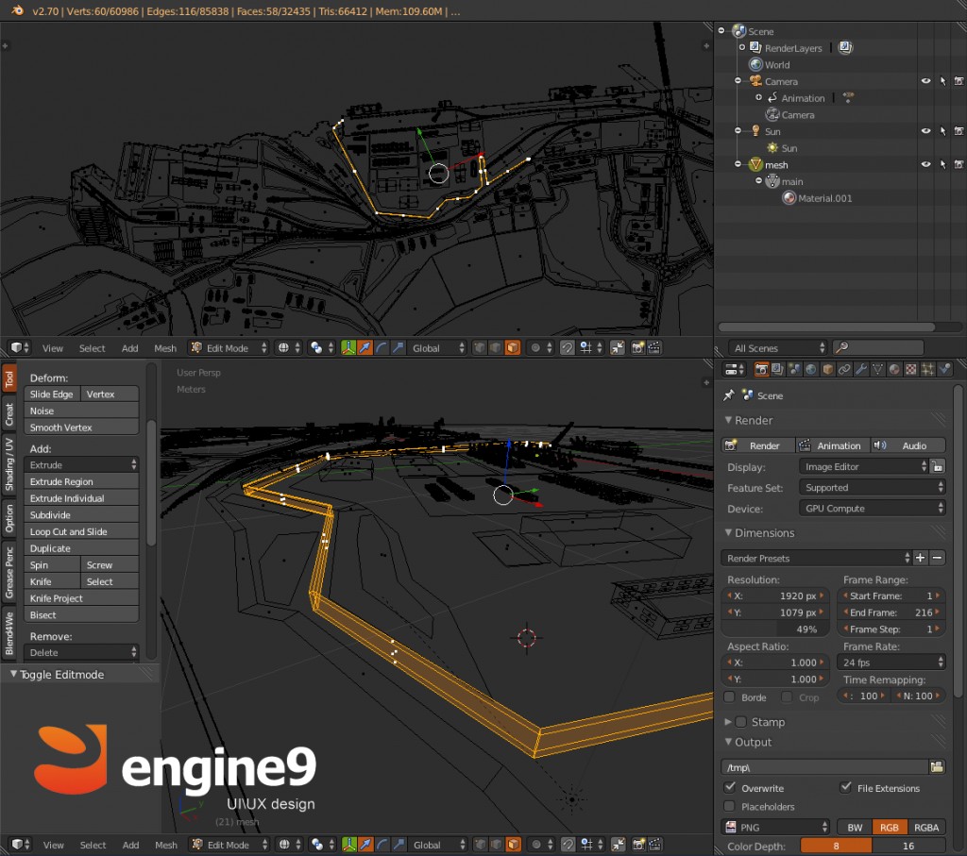This screenshot has width=967, height=856.
Task: Toggle visibility of the Camera in the Outliner
Action: click(926, 81)
